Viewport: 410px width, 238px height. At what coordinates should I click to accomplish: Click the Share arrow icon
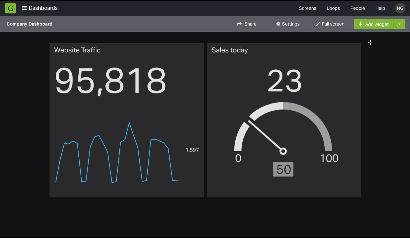239,24
